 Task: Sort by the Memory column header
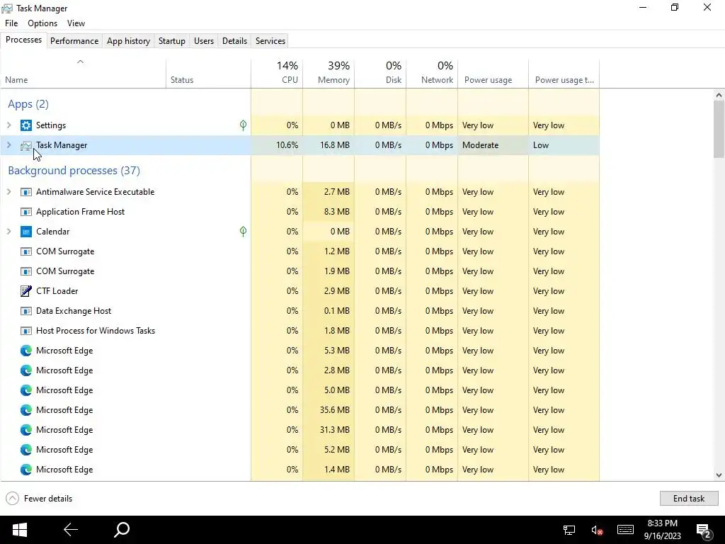click(329, 74)
